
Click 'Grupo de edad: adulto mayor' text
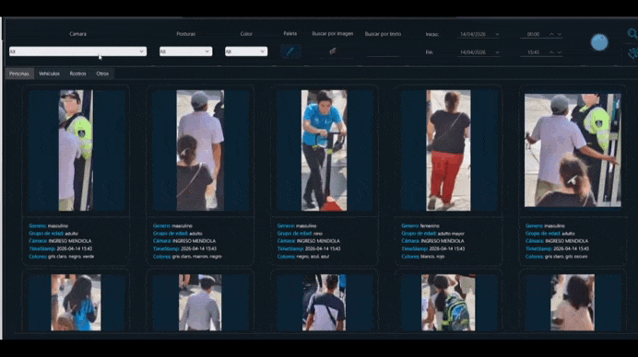click(433, 234)
